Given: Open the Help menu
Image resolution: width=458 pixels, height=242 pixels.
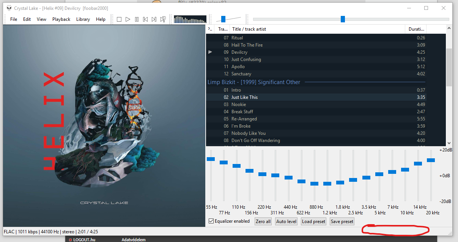Looking at the screenshot, I should (x=101, y=19).
